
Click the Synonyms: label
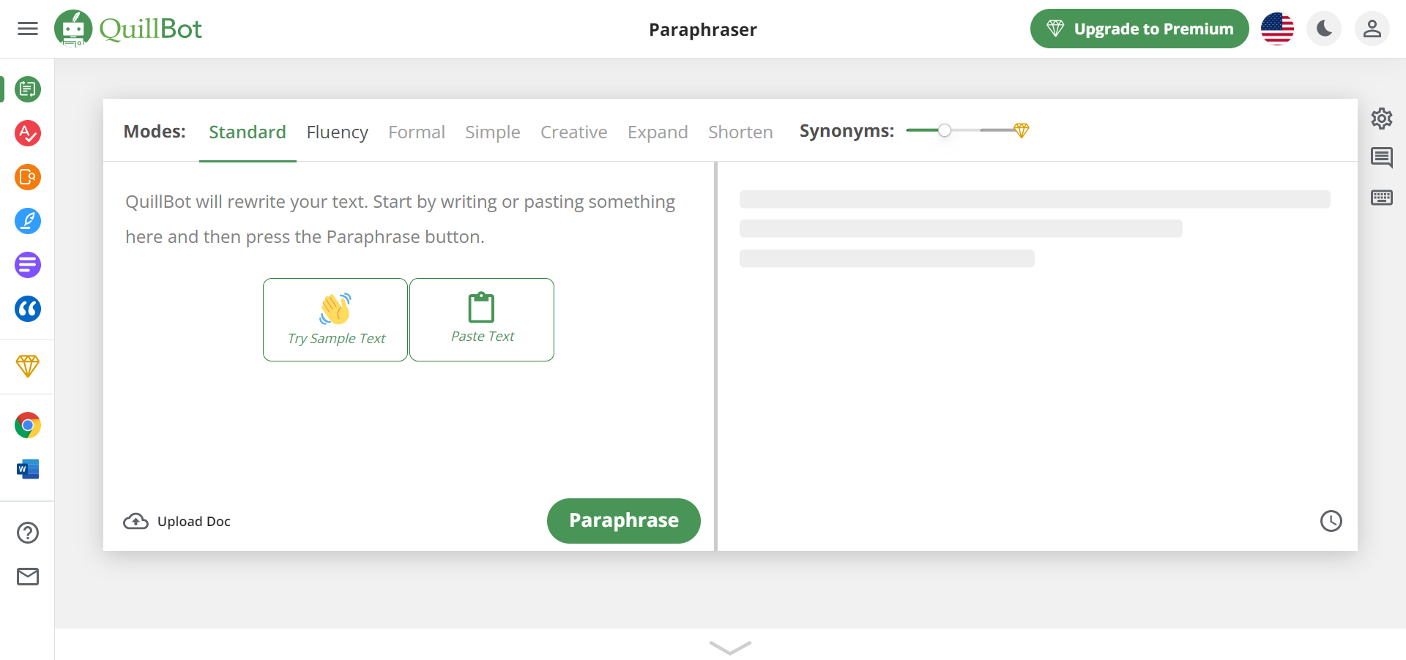[847, 131]
